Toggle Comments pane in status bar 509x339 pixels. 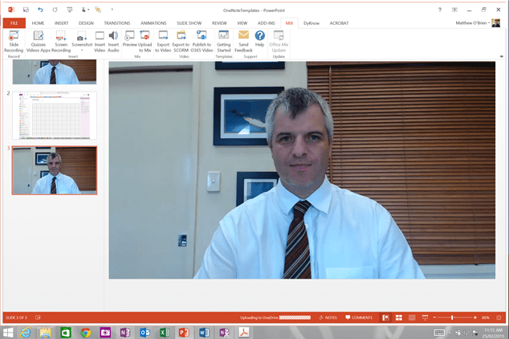(358, 318)
